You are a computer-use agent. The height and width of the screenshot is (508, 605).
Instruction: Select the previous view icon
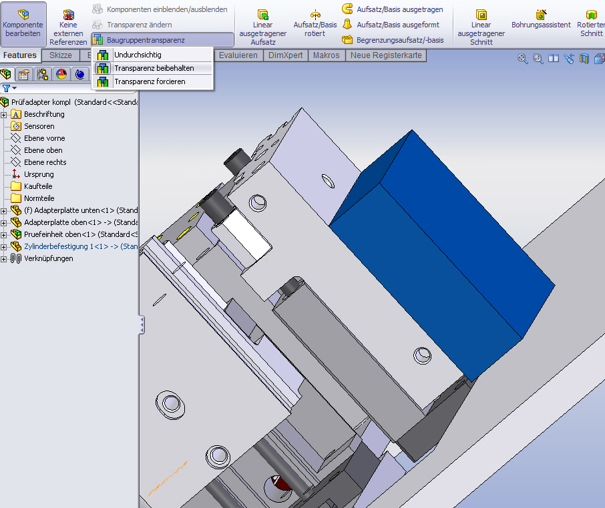[568, 59]
